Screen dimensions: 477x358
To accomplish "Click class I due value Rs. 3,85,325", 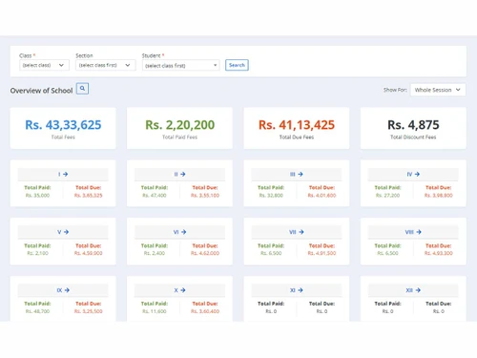I will 89,196.
